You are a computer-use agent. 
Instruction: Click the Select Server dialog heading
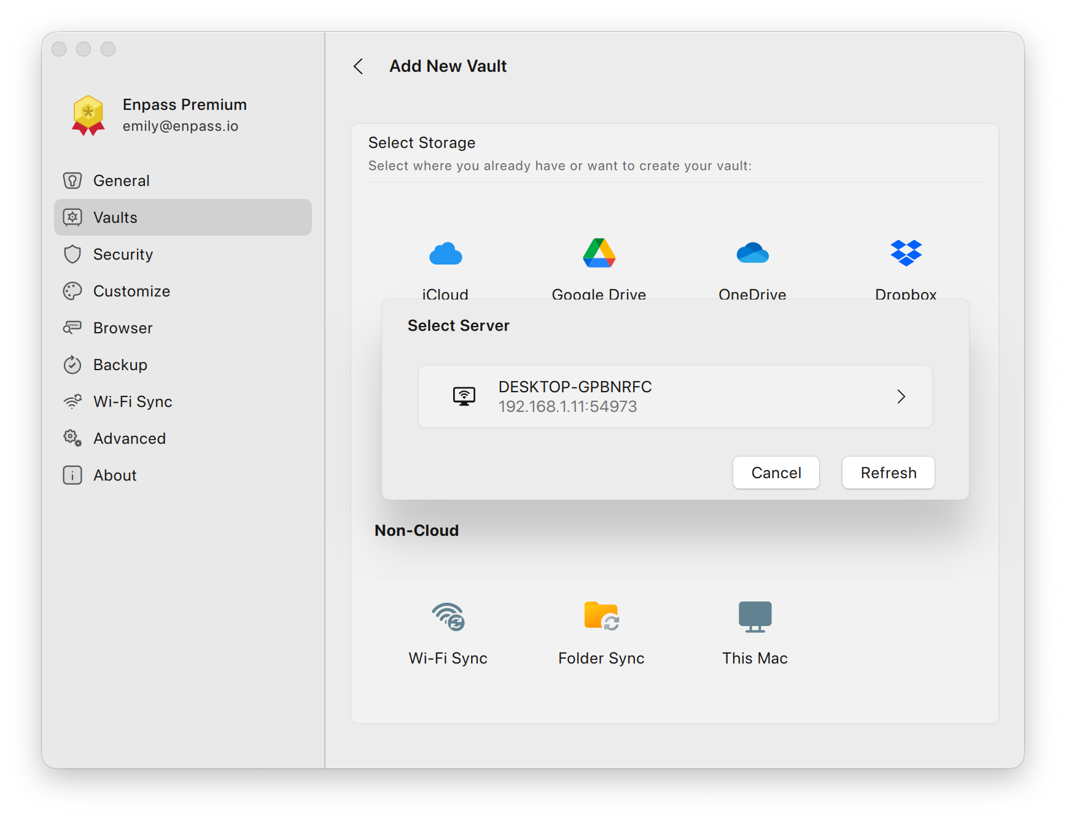[x=459, y=325]
